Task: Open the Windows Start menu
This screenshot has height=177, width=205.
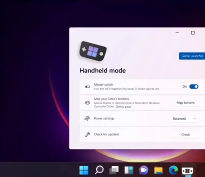Action: point(84,170)
